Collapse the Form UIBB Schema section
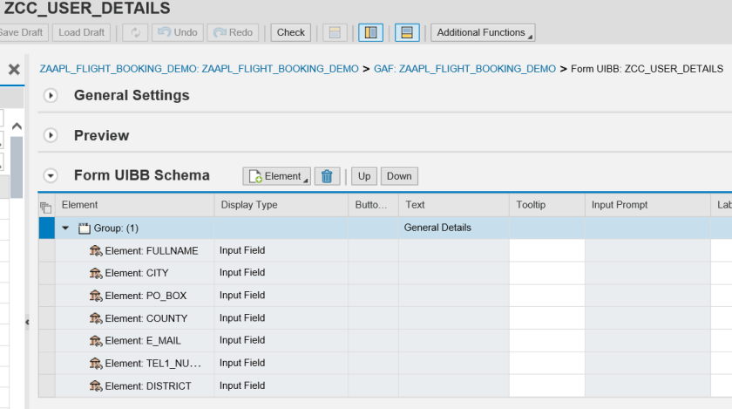The image size is (732, 409). click(51, 176)
